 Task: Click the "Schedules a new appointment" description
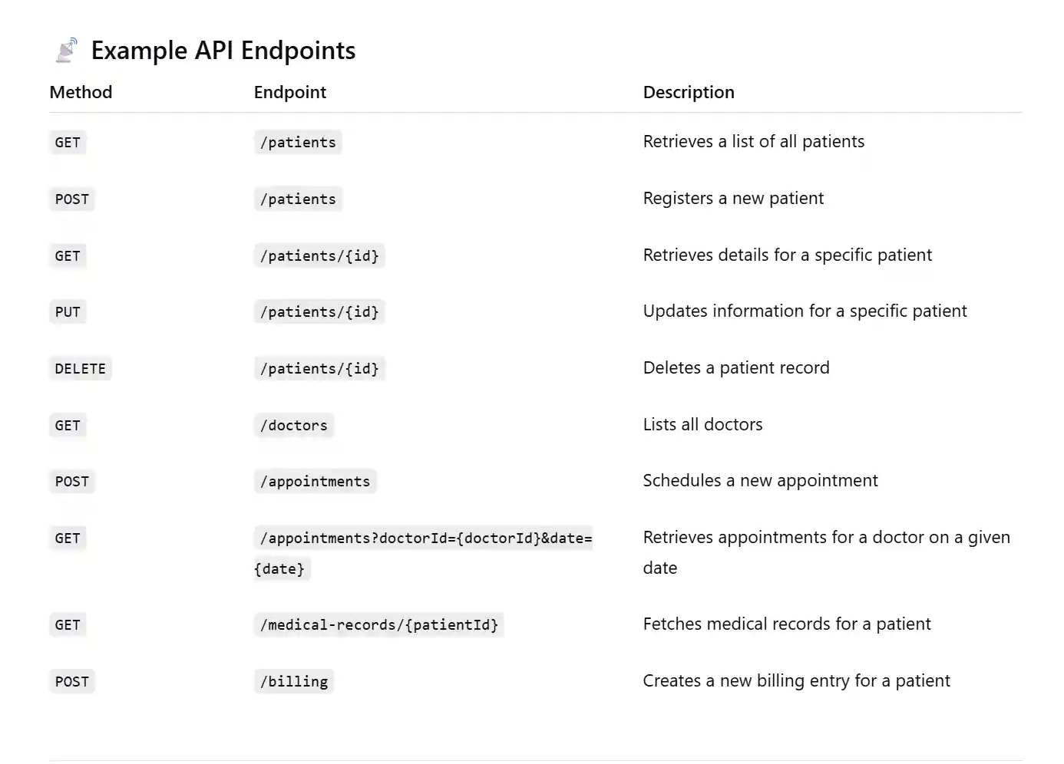[759, 481]
